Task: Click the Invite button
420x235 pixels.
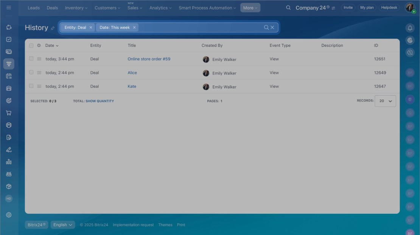Action: pos(348,8)
